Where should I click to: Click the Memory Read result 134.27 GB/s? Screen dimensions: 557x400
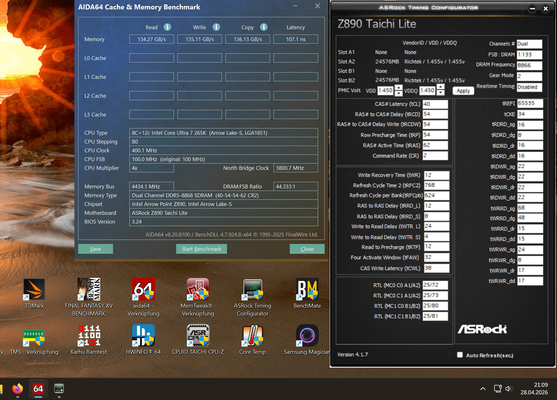point(152,39)
